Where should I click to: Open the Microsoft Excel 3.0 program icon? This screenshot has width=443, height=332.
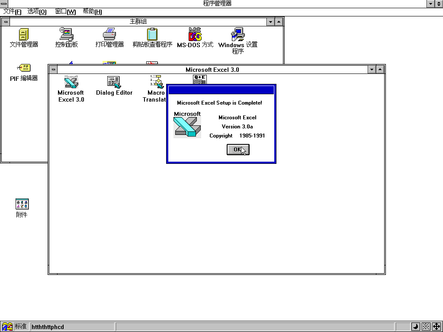pyautogui.click(x=71, y=82)
